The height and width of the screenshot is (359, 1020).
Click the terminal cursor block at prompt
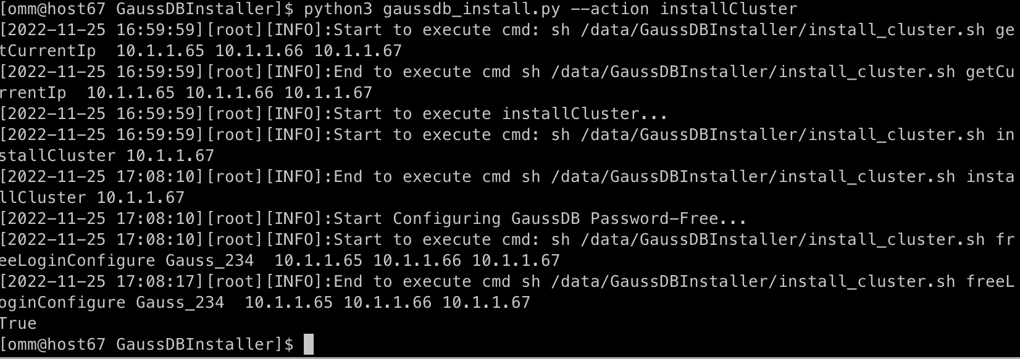tap(309, 344)
